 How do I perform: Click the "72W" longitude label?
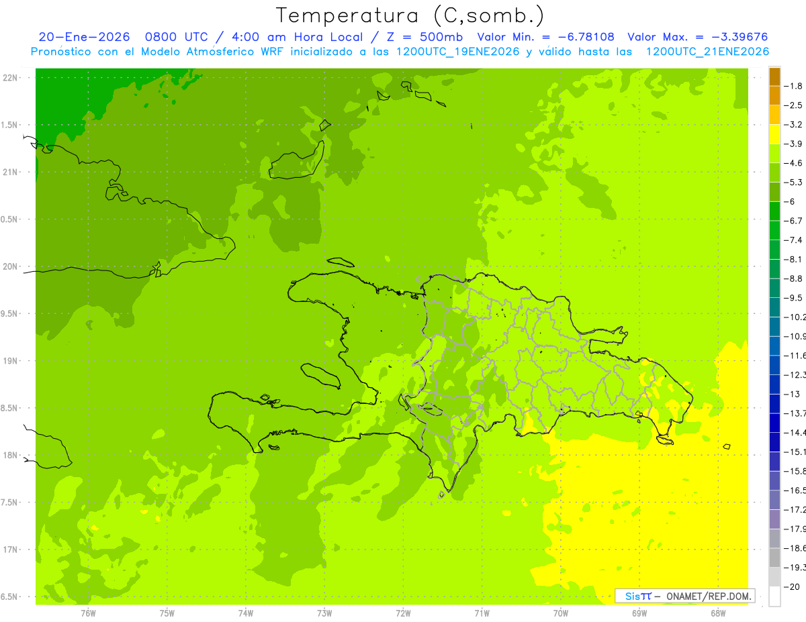tap(403, 613)
